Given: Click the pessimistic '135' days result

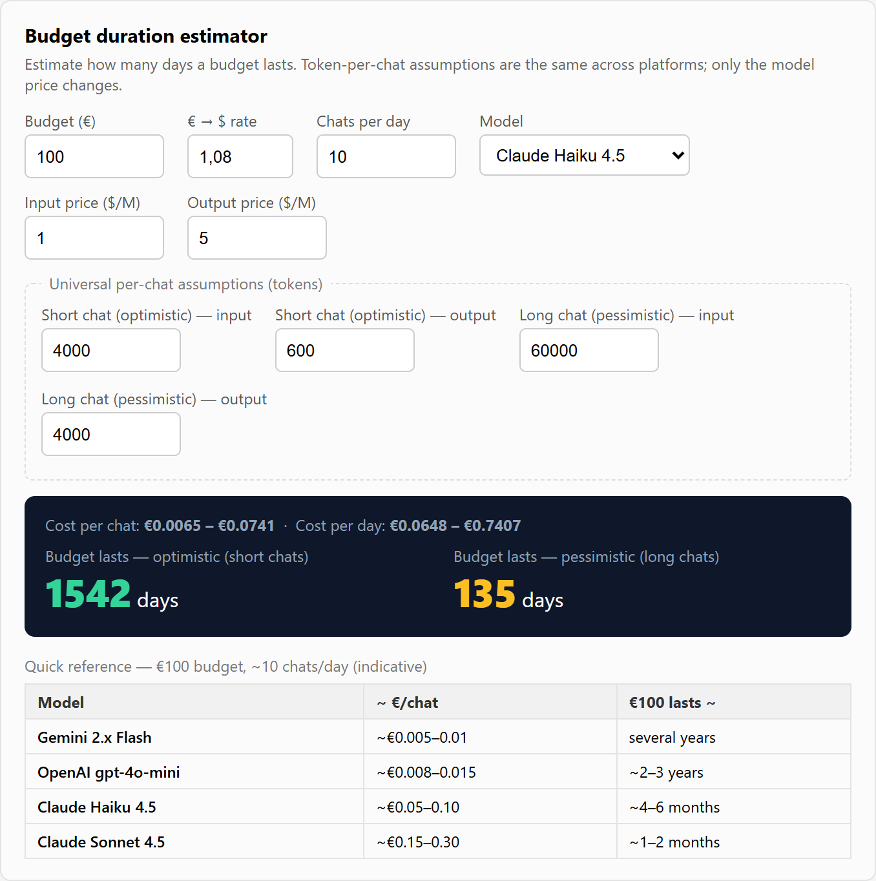Looking at the screenshot, I should 485,594.
